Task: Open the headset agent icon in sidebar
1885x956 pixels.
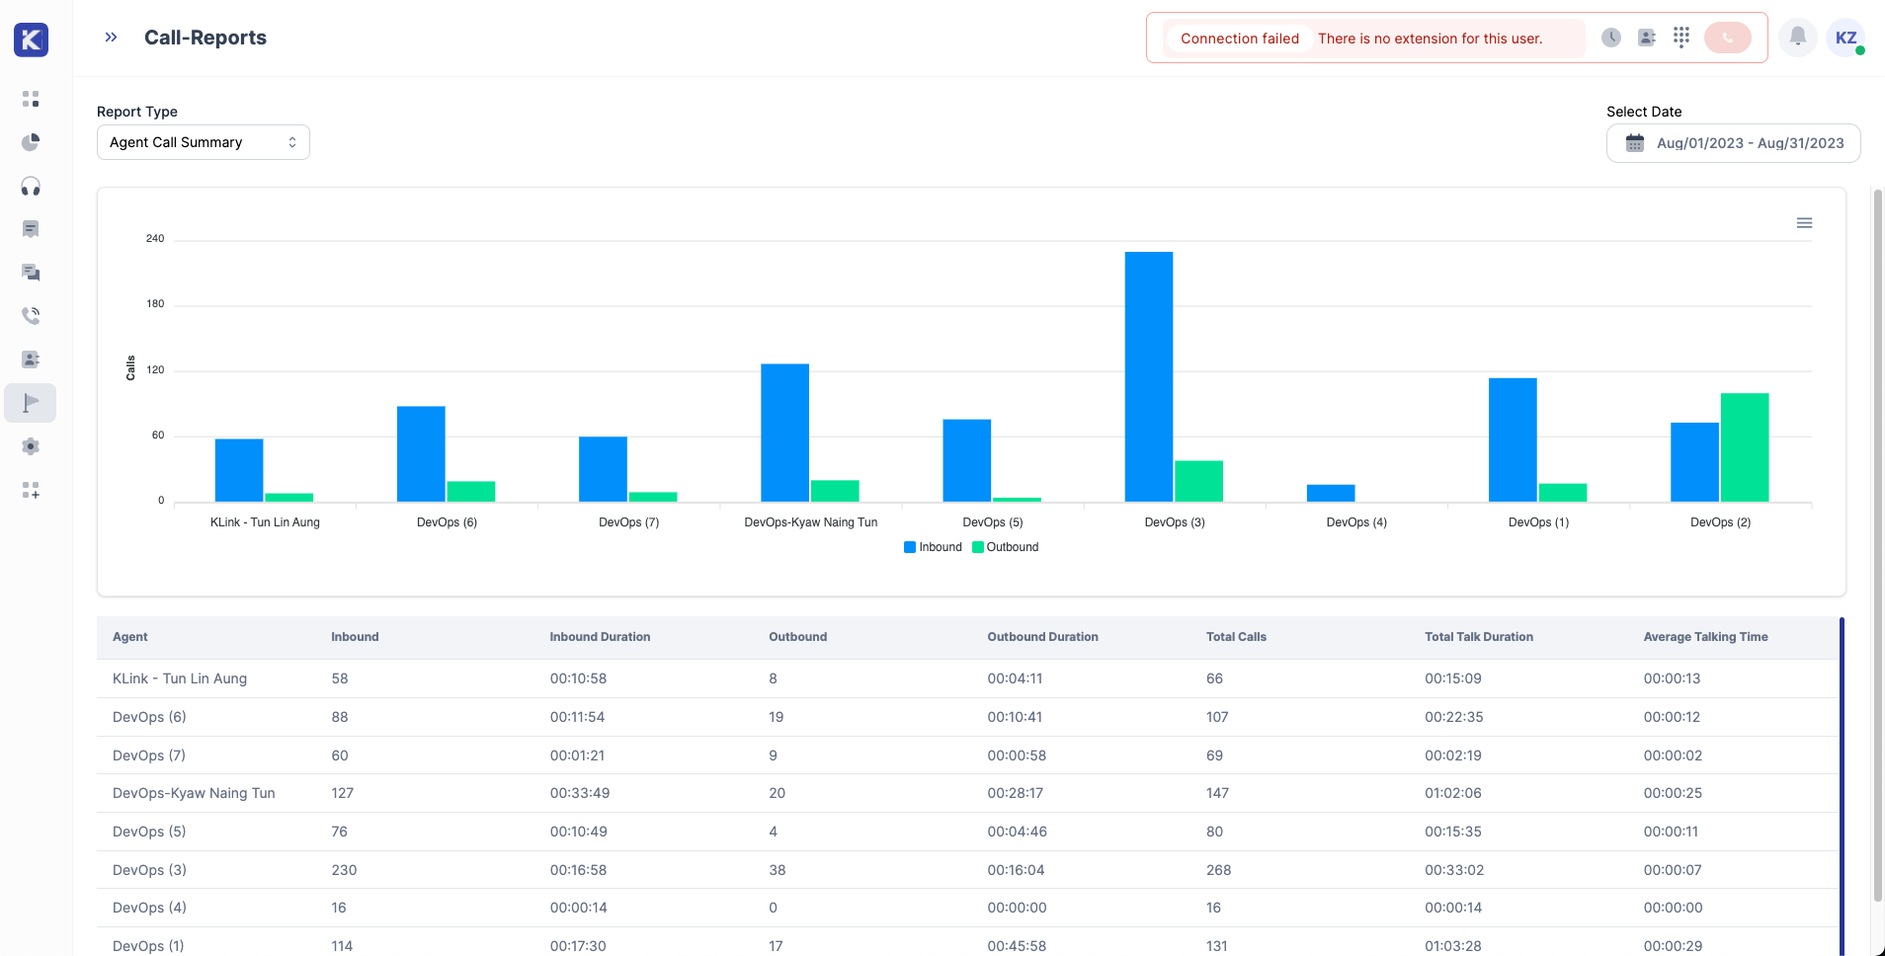Action: pyautogui.click(x=31, y=186)
